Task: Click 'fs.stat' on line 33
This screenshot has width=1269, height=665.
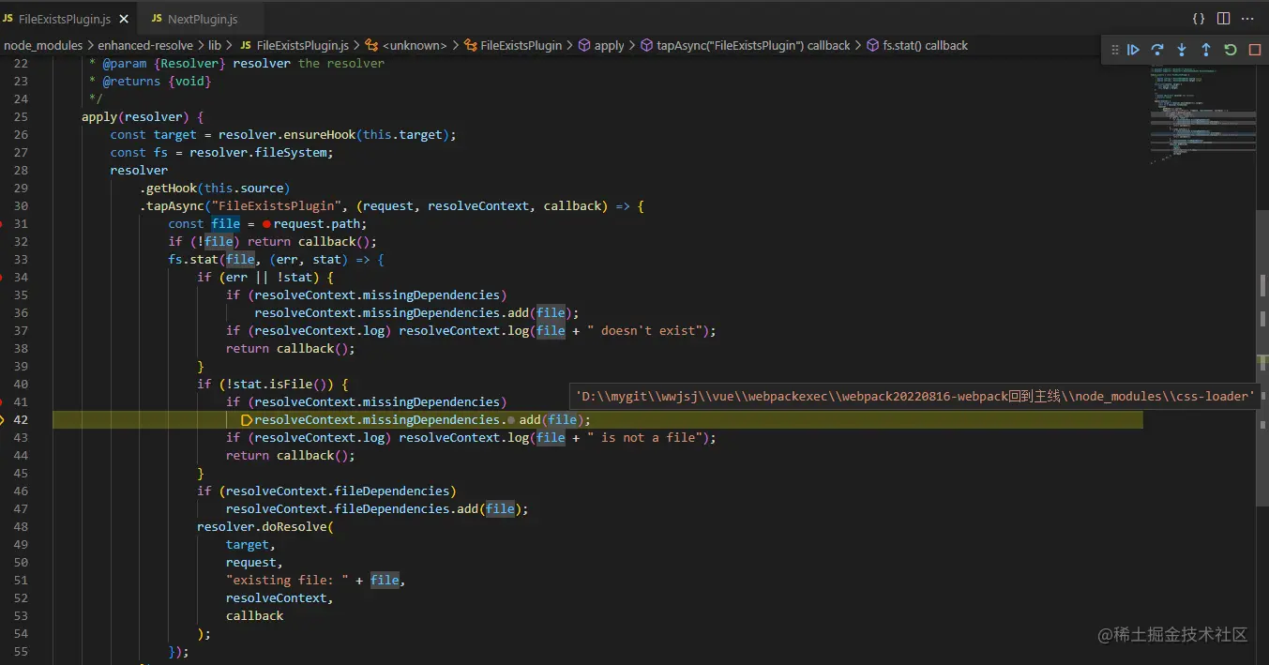Action: point(193,260)
